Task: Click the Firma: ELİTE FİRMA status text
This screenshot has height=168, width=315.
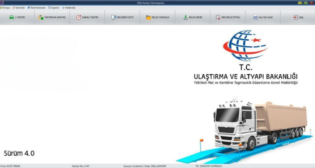Action: [10, 166]
